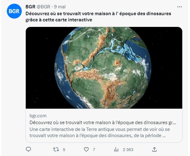Share the tweet via upload-arrow icon
Screen dimensions: 190x156
pos(154,149)
